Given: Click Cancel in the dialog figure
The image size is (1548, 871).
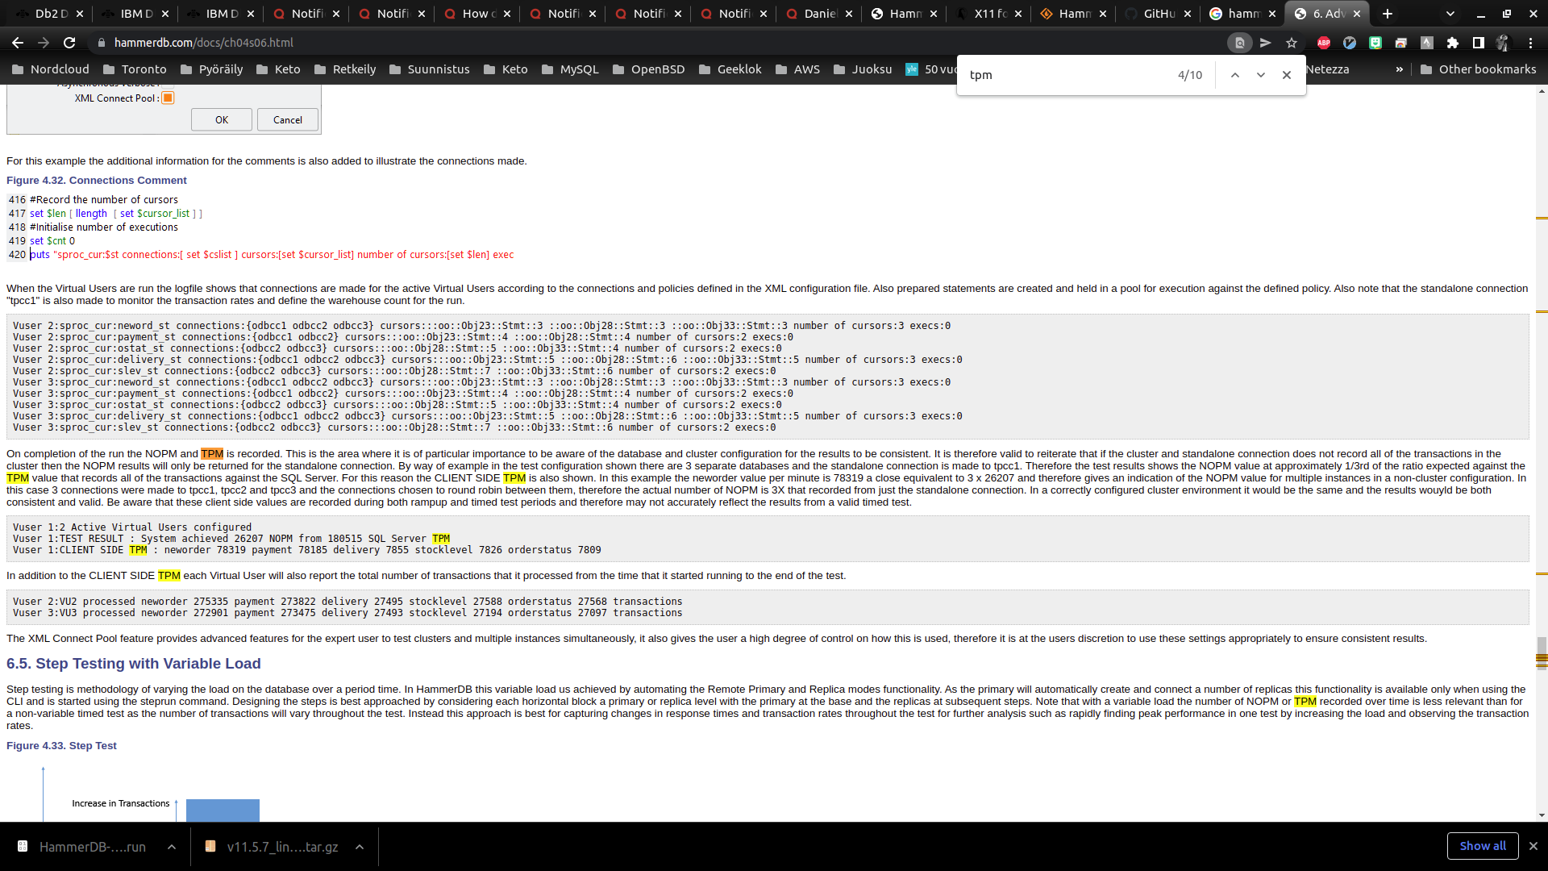Looking at the screenshot, I should 288,120.
